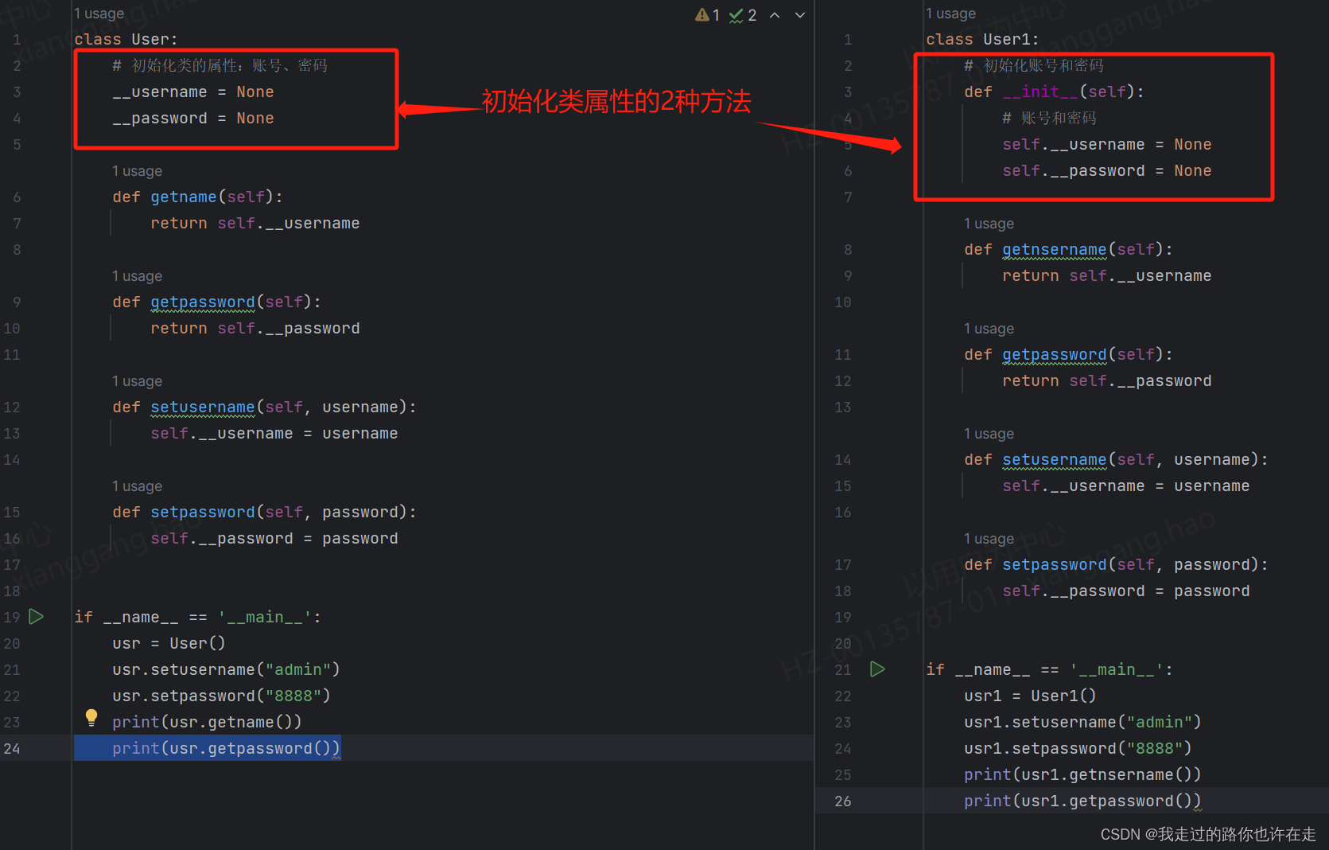Open usage hint above def getname
The height and width of the screenshot is (850, 1329).
[137, 171]
